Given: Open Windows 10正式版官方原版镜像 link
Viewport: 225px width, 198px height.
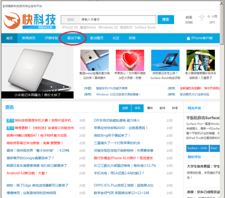Looking at the screenshot, I should point(118,95).
